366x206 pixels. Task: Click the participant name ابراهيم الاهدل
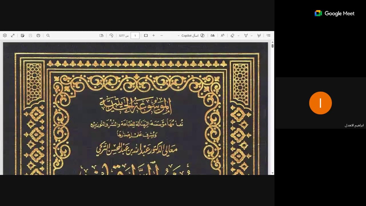click(x=354, y=125)
